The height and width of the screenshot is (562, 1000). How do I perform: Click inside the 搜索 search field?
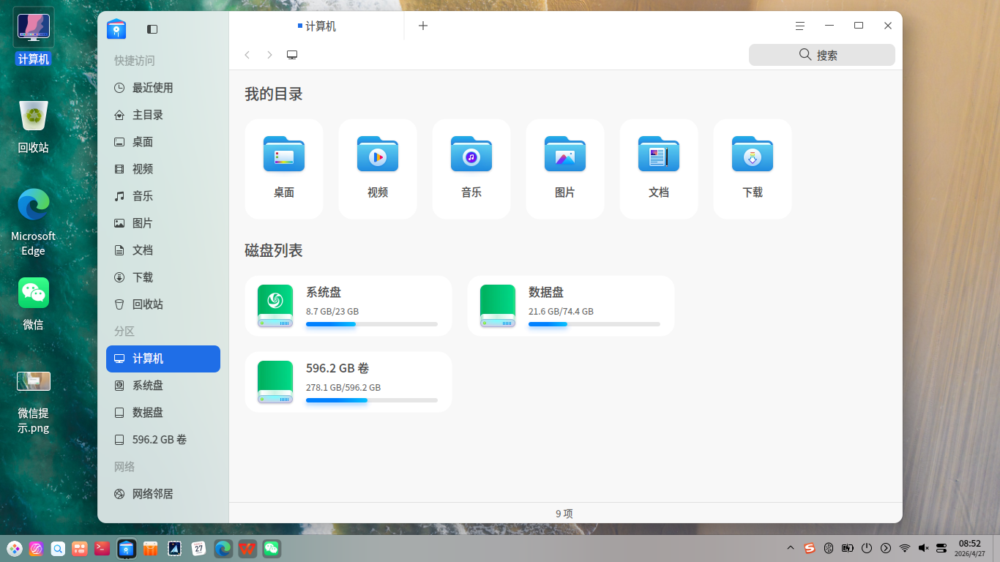821,54
